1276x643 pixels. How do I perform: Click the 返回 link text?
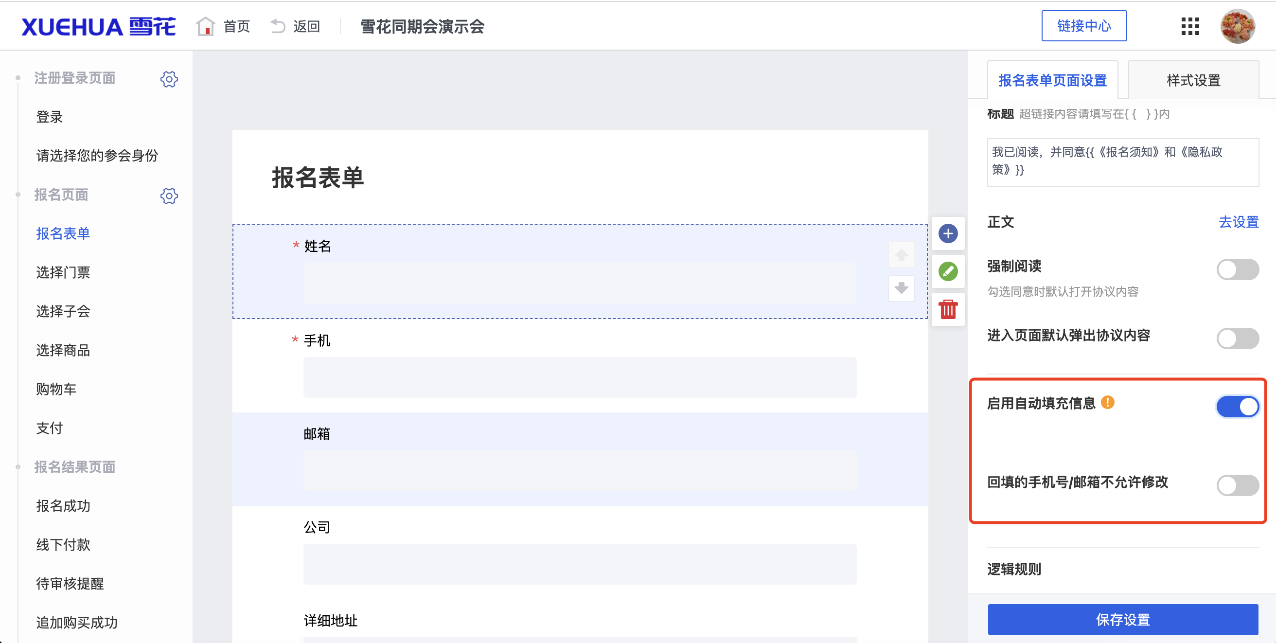307,26
